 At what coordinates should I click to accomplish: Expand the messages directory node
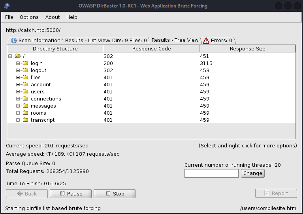[x=18, y=106]
